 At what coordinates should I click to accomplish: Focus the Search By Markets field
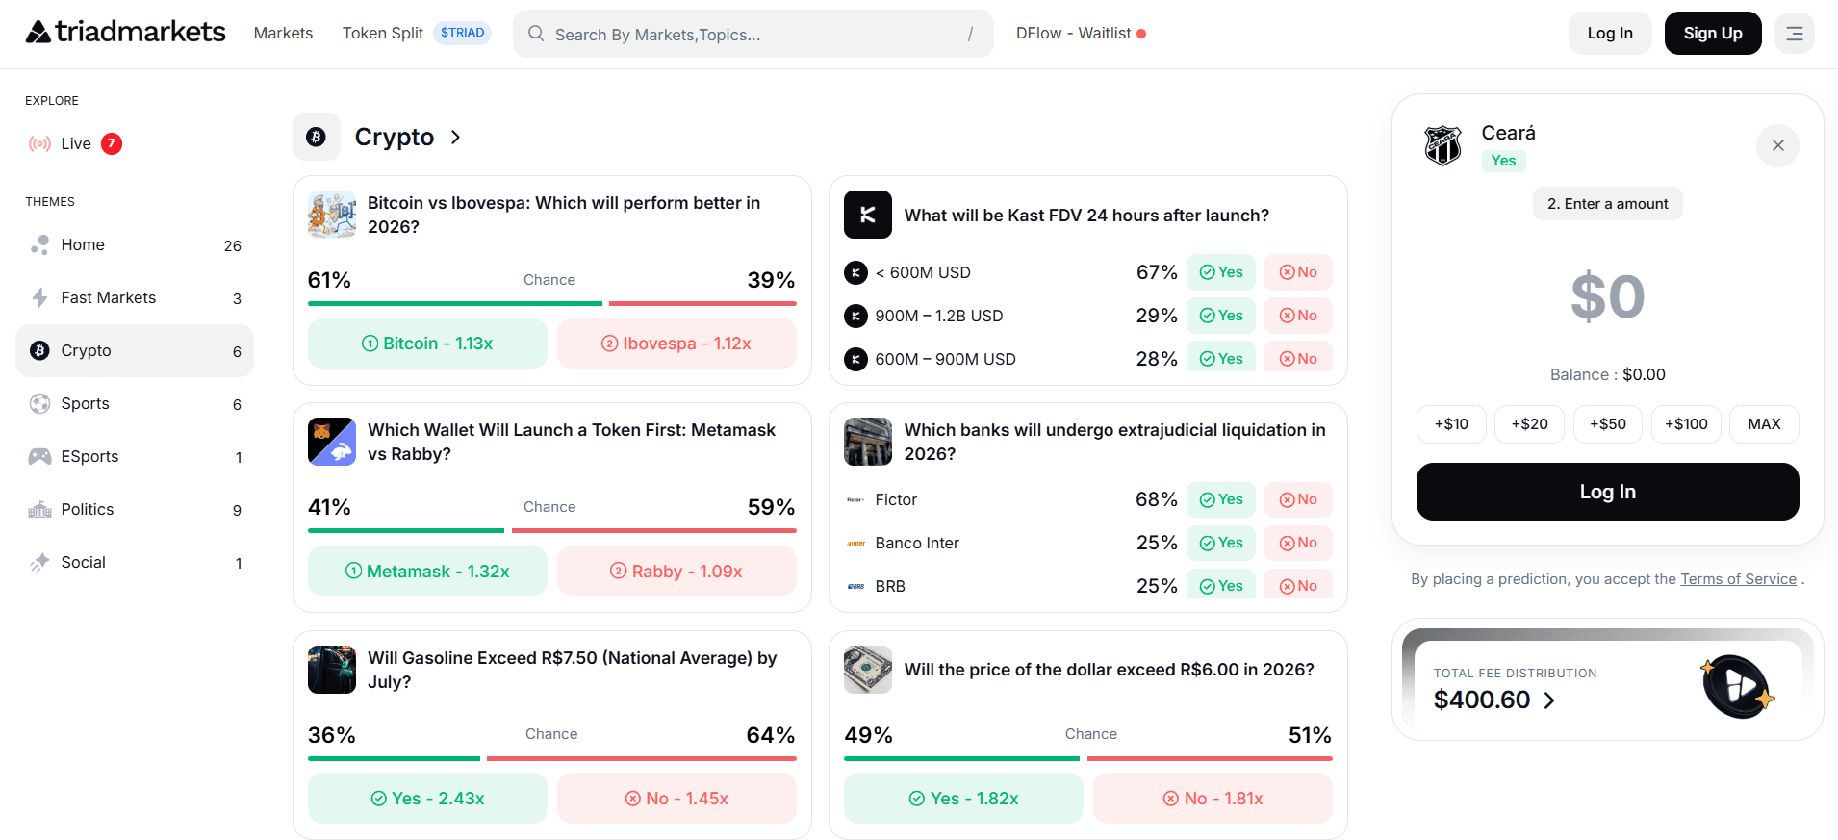coord(753,35)
